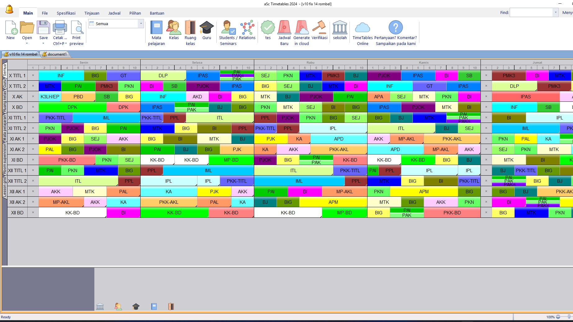Image resolution: width=573 pixels, height=322 pixels.
Task: Open the Jadwal ribbon tab
Action: coord(114,13)
